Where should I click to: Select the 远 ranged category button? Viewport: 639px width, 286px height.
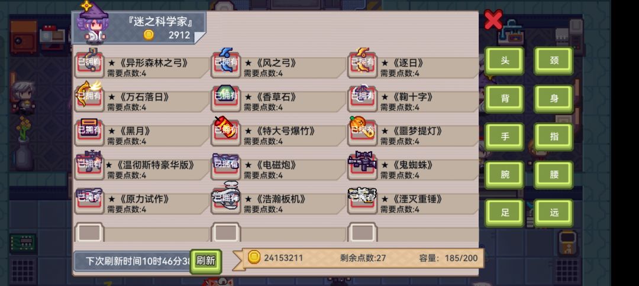coord(554,212)
